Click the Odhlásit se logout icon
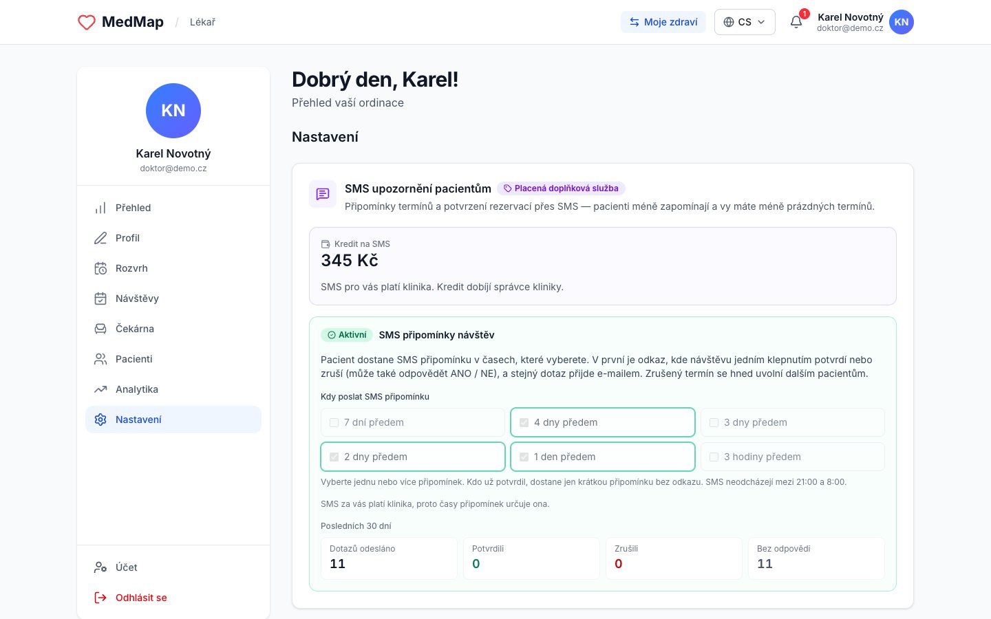991x619 pixels. [x=100, y=598]
